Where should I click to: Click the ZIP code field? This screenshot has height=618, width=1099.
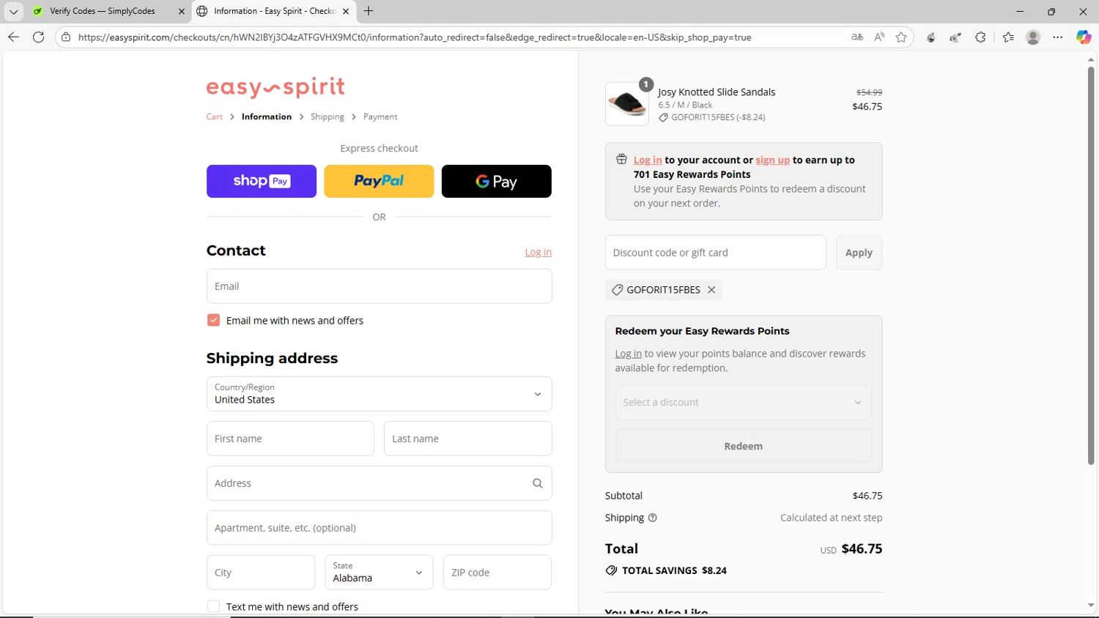click(497, 573)
